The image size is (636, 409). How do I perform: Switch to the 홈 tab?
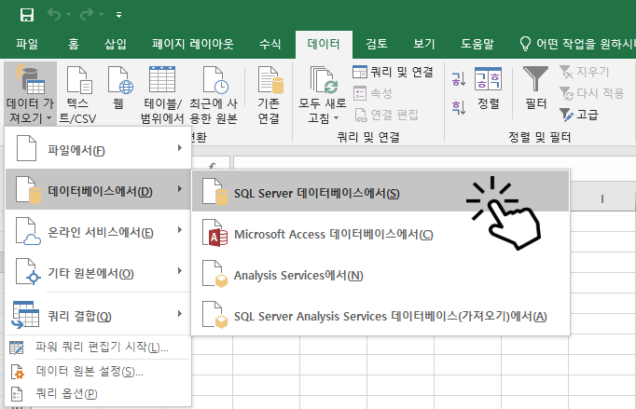(x=74, y=44)
